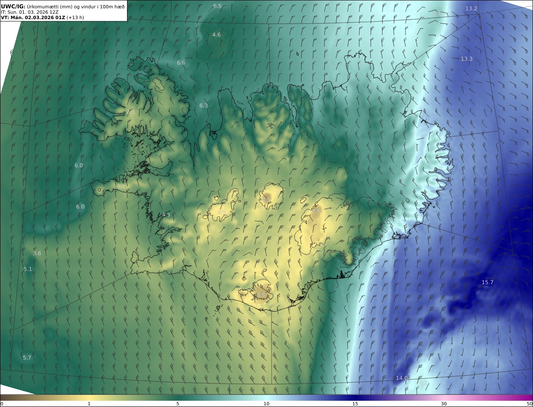Image resolution: width=533 pixels, height=407 pixels.
Task: Pick the yellow color near scale value 1
Action: (x=89, y=397)
